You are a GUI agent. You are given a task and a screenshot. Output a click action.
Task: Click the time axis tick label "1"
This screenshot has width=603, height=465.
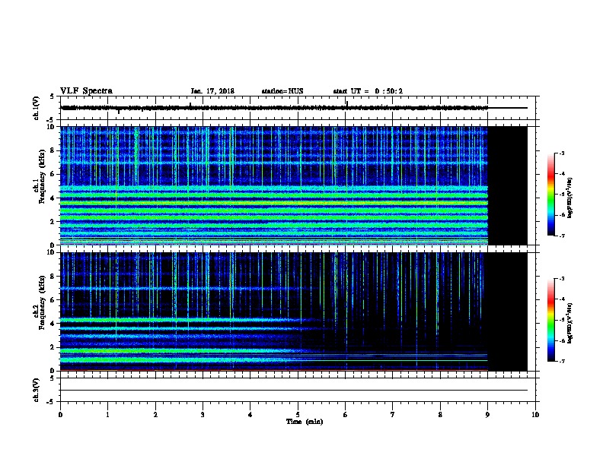coord(107,415)
